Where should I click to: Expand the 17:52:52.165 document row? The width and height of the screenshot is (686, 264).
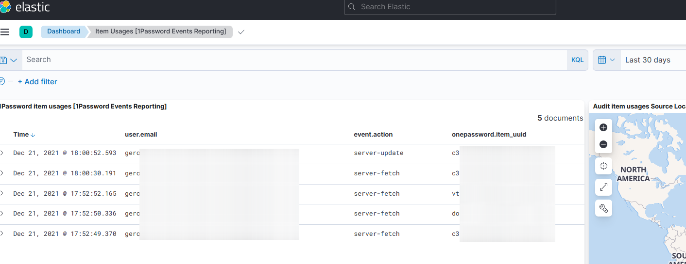click(x=2, y=193)
